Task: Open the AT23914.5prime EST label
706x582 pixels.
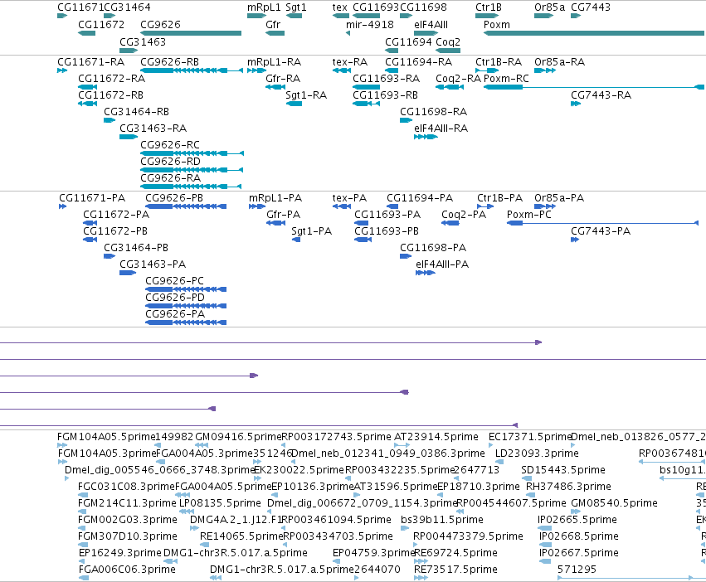Action: (x=436, y=437)
